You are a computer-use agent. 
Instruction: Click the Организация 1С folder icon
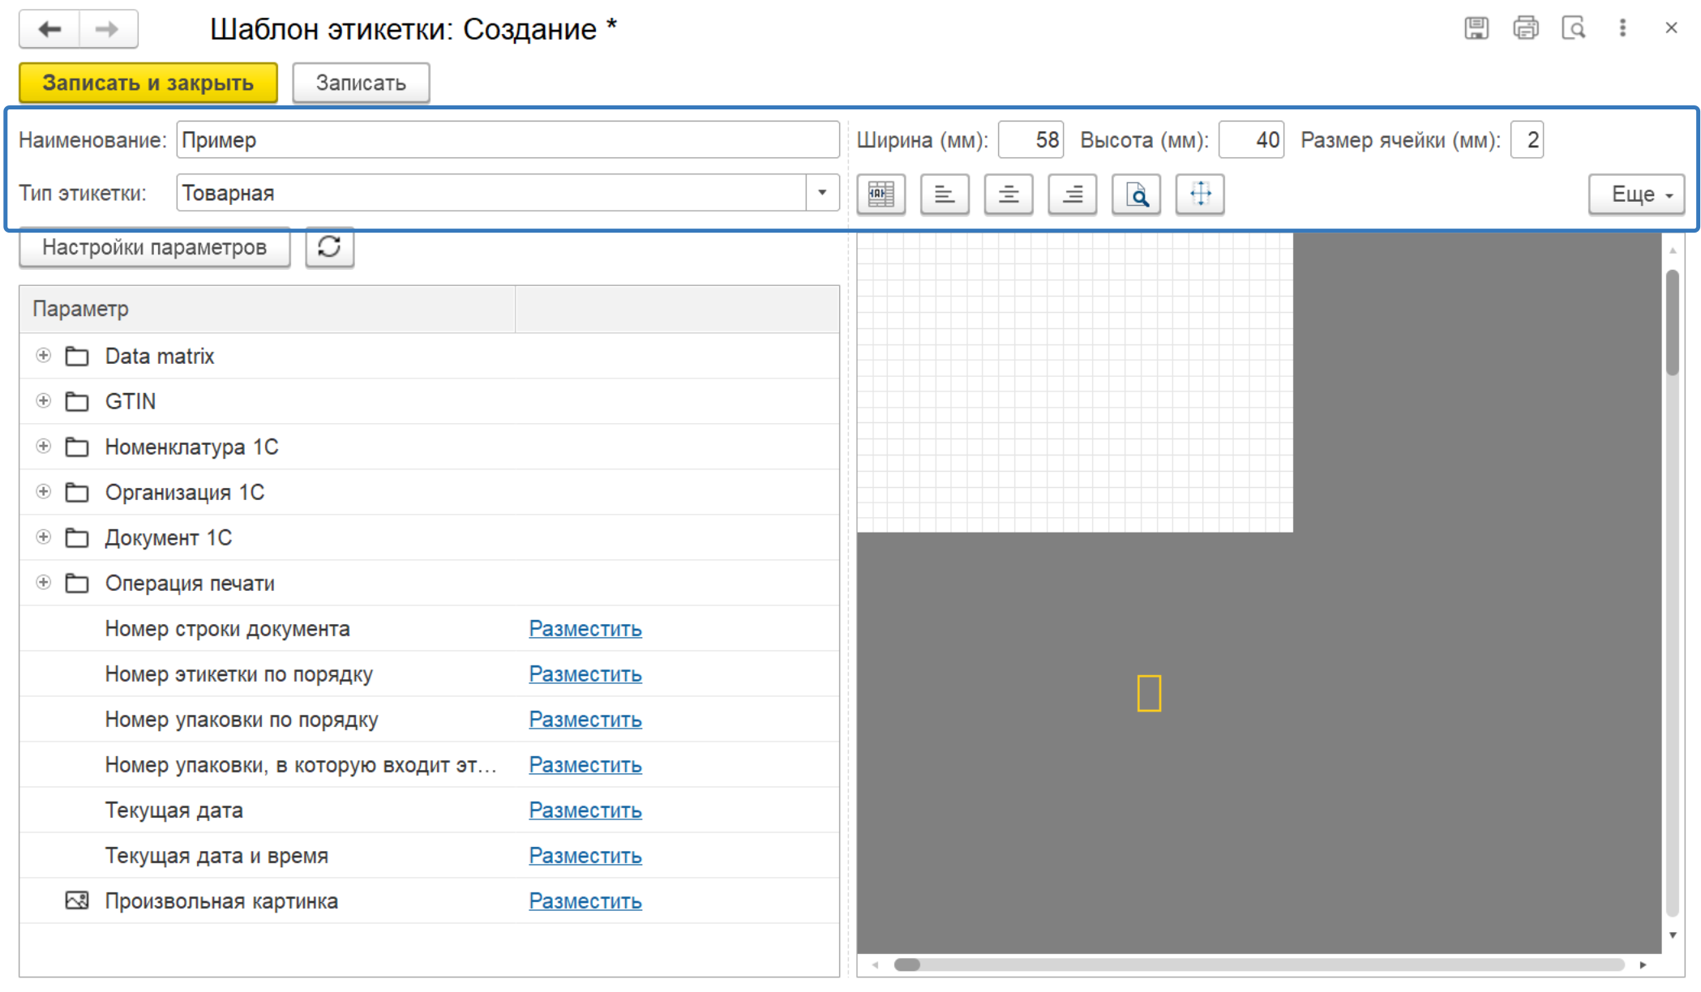(x=77, y=493)
